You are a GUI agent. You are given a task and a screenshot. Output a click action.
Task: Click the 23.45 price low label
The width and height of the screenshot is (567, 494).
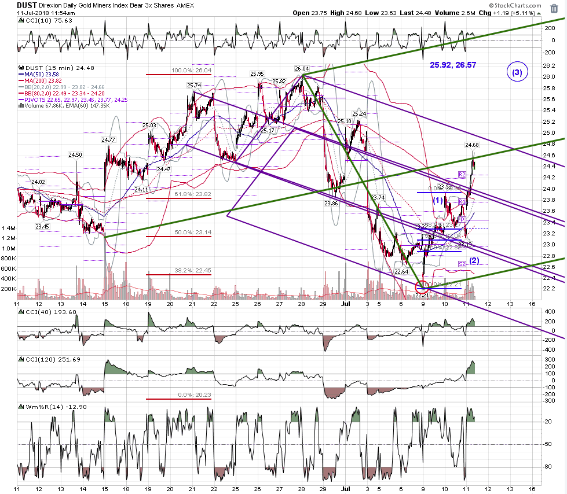point(42,226)
